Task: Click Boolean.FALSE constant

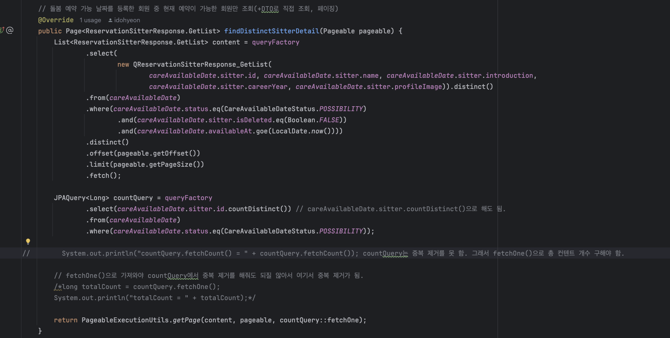Action: [314, 120]
